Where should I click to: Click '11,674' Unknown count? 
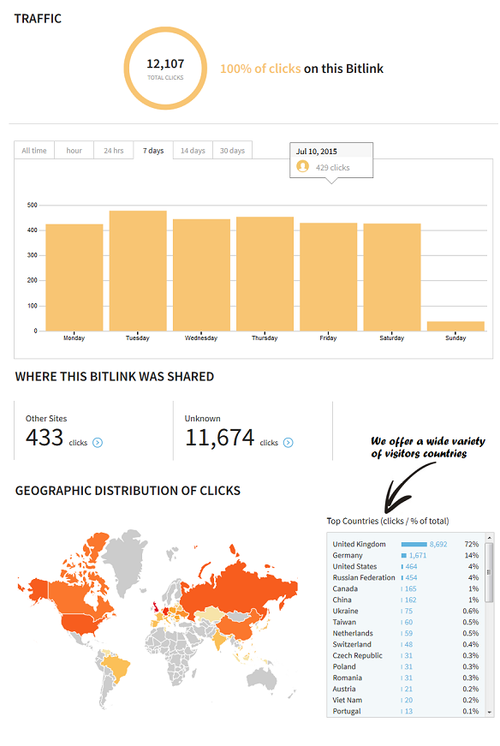coord(220,439)
